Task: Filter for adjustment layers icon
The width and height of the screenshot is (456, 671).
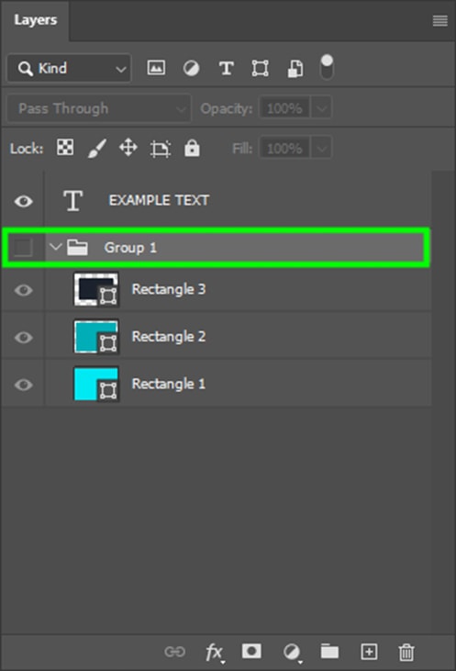Action: (191, 68)
